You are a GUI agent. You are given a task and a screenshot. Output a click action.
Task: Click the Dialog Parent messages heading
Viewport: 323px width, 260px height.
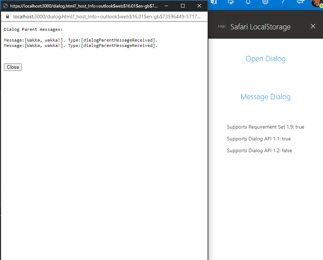point(33,29)
